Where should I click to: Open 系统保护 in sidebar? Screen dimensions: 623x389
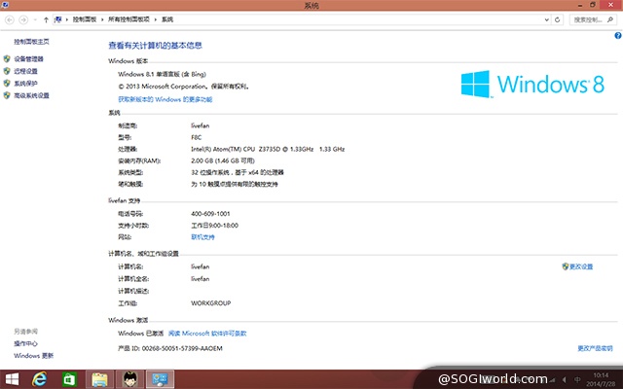click(x=26, y=84)
